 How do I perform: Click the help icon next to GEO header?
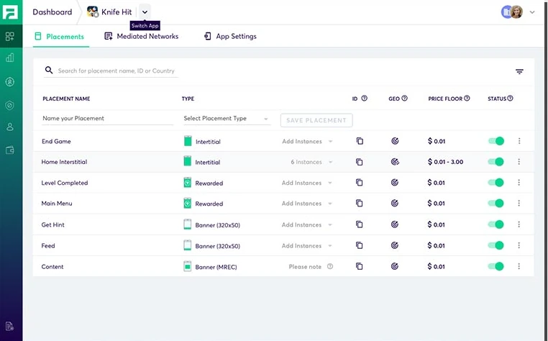coord(404,99)
